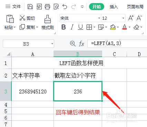The image size is (147, 127).
Task: Toggle Bold formatting
Action: pos(63,27)
